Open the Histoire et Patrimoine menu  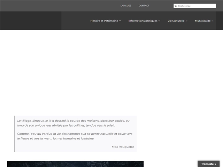(x=104, y=21)
